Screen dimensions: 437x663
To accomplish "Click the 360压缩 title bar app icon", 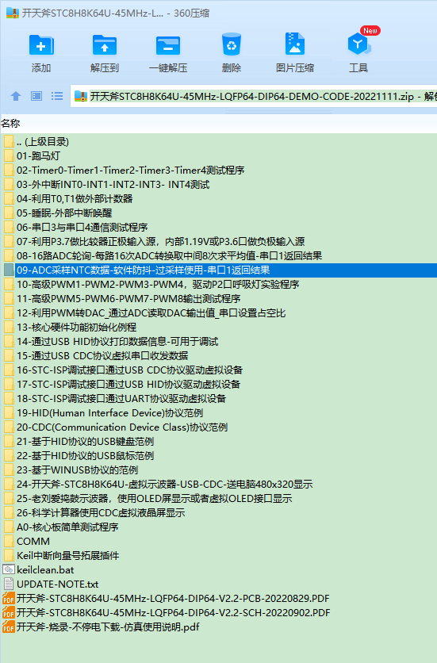I will pyautogui.click(x=12, y=13).
